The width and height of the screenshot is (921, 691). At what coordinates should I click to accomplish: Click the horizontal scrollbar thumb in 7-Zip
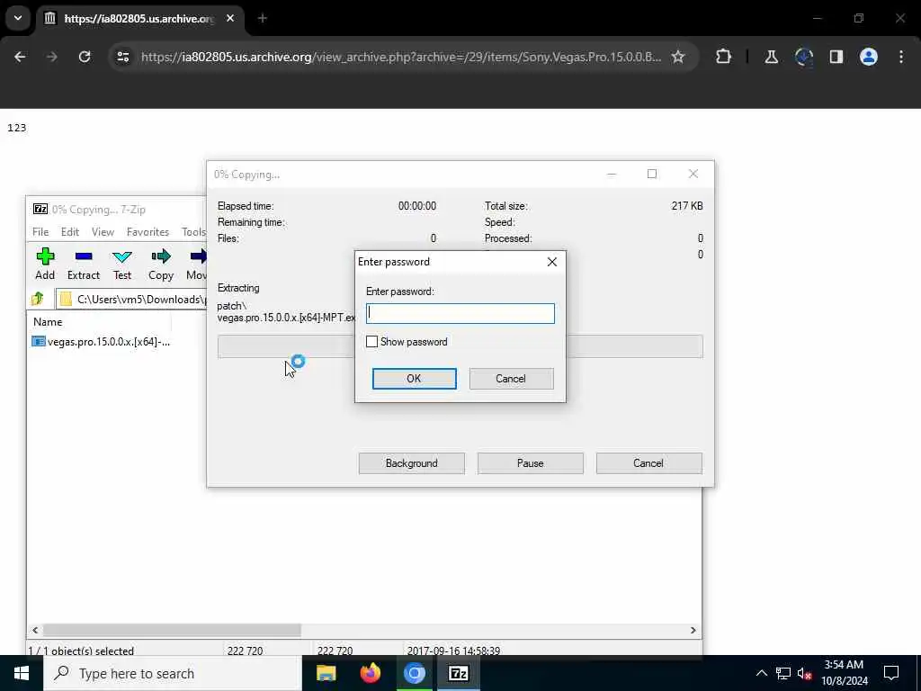(172, 630)
